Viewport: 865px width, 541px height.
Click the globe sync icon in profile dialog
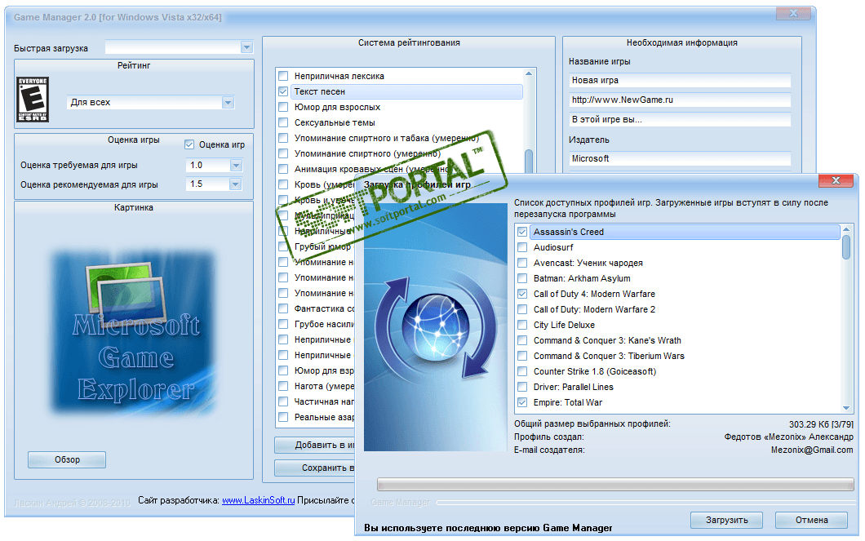[x=436, y=327]
